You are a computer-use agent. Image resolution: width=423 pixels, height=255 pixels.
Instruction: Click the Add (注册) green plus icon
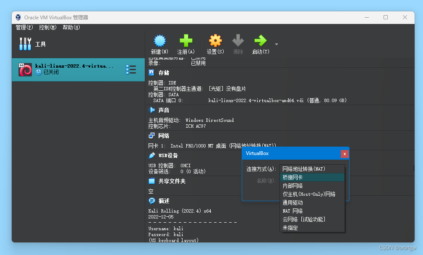click(x=186, y=41)
